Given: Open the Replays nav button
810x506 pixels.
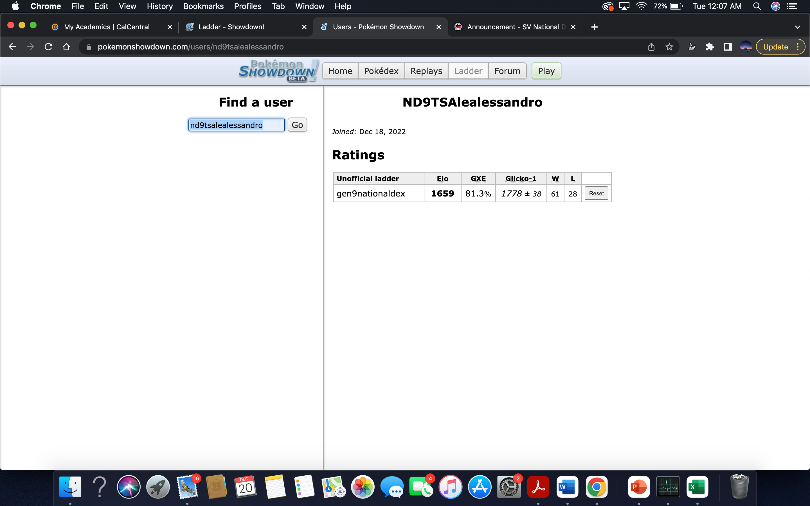Looking at the screenshot, I should coord(426,71).
